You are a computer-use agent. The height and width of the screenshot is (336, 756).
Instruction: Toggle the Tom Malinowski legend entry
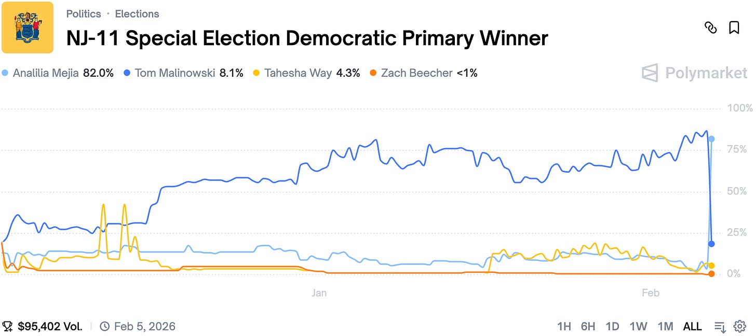(x=184, y=73)
